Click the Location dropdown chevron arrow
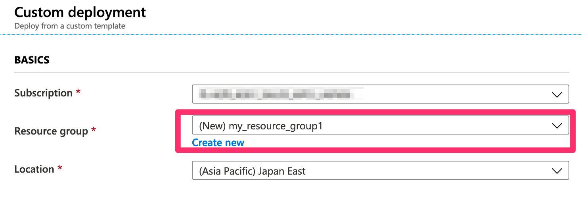This screenshot has width=582, height=200. click(x=557, y=171)
